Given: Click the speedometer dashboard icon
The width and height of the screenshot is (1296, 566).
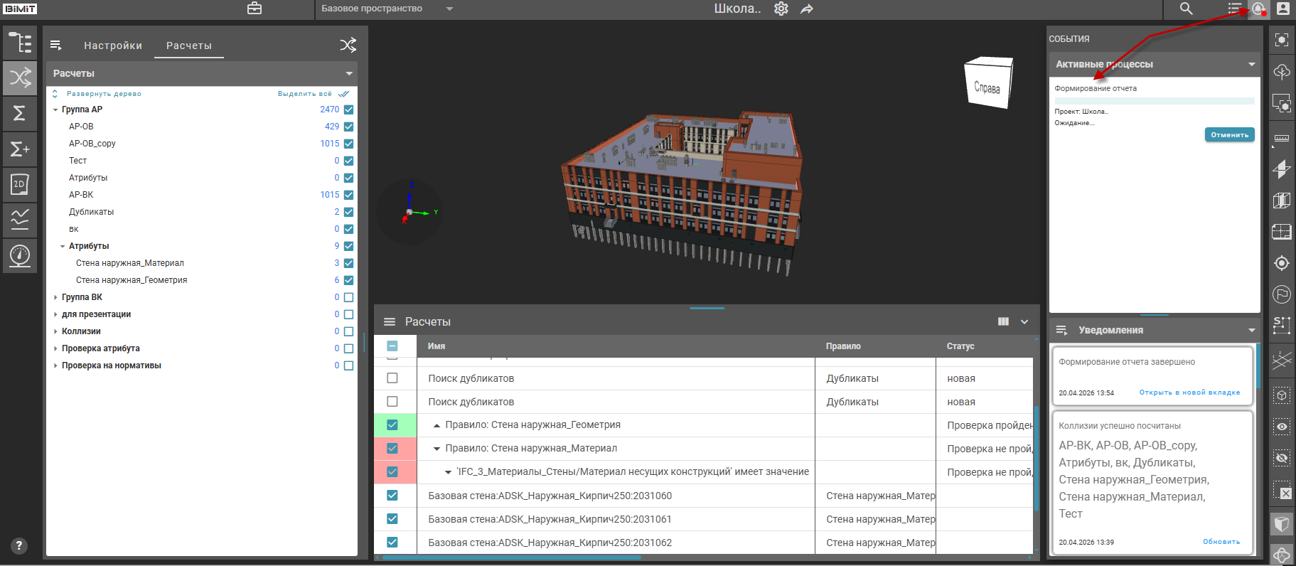Looking at the screenshot, I should pyautogui.click(x=20, y=255).
